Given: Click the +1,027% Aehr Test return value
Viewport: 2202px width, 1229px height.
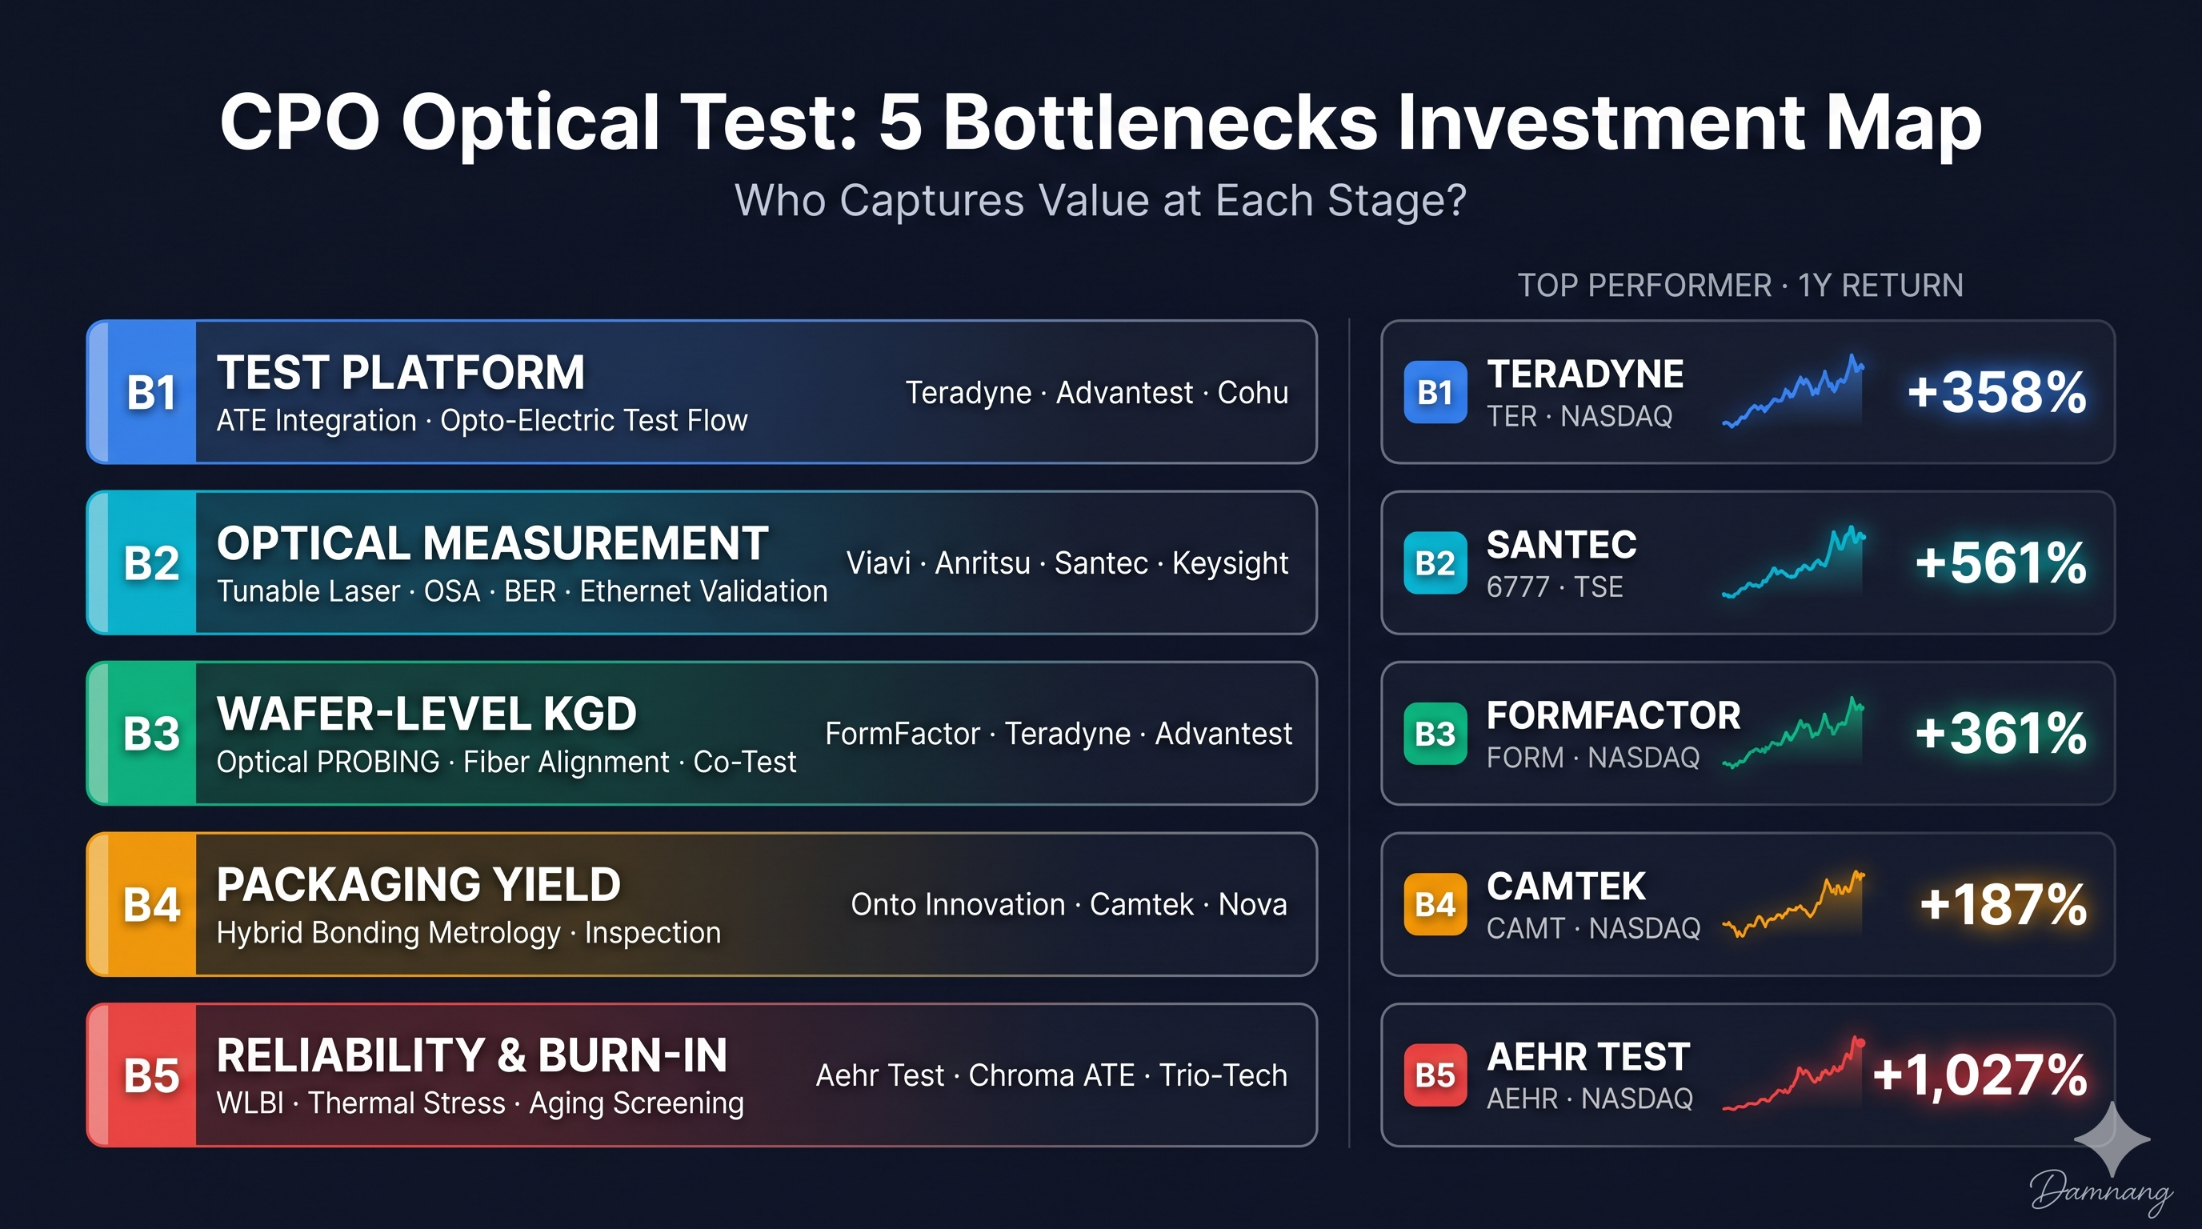Looking at the screenshot, I should point(1980,1075).
